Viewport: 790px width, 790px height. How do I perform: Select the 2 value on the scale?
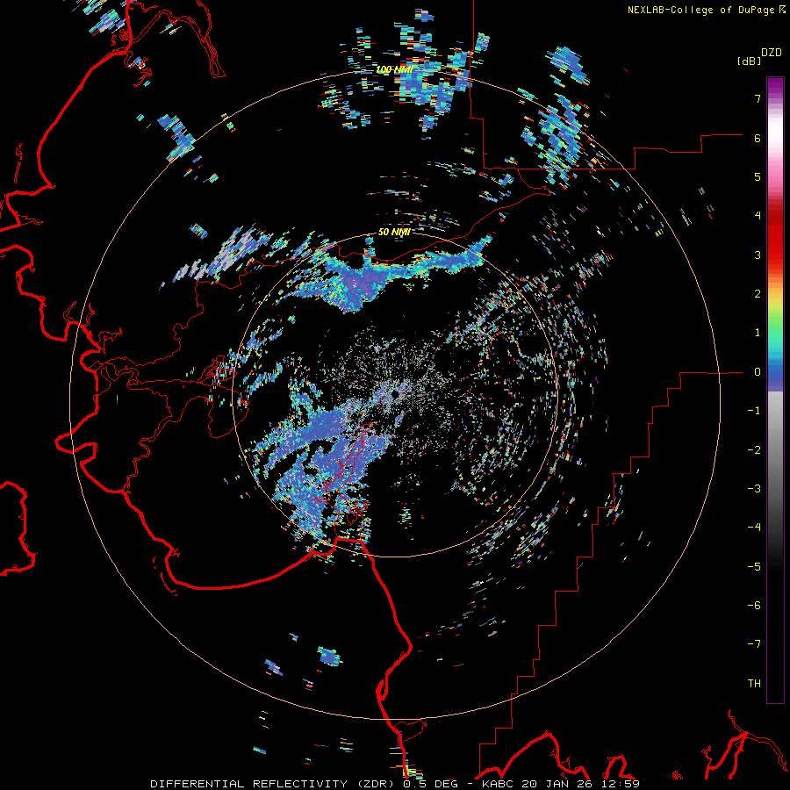(x=758, y=294)
